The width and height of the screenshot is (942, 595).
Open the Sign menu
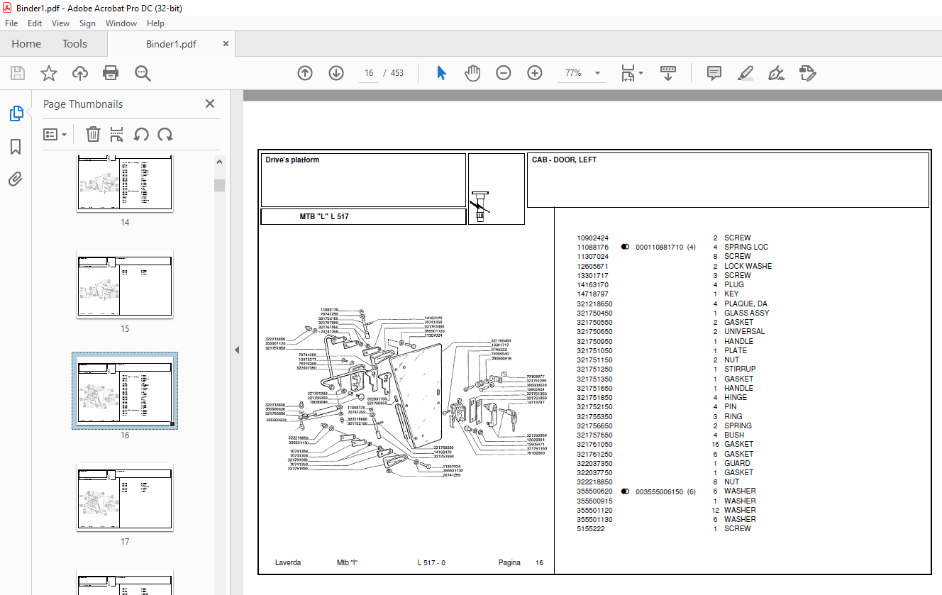click(87, 23)
